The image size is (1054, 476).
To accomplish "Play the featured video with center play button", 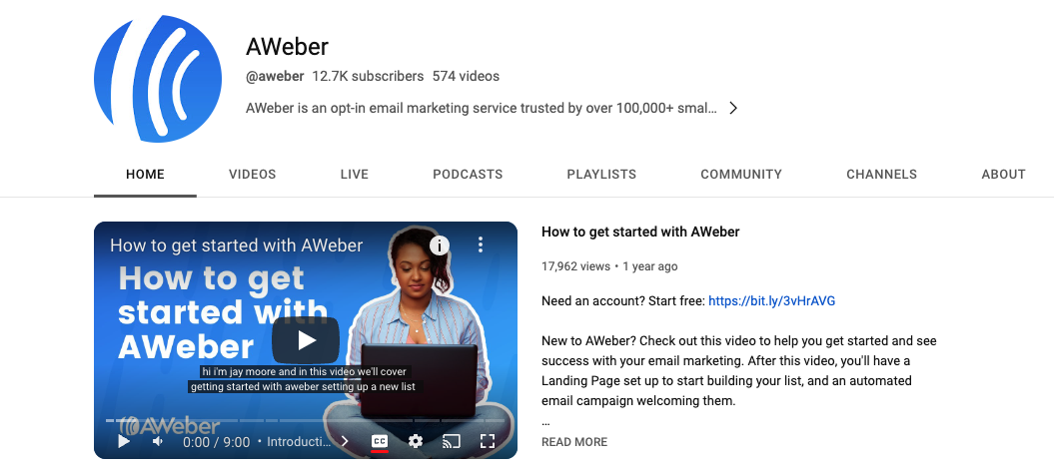I will [306, 340].
